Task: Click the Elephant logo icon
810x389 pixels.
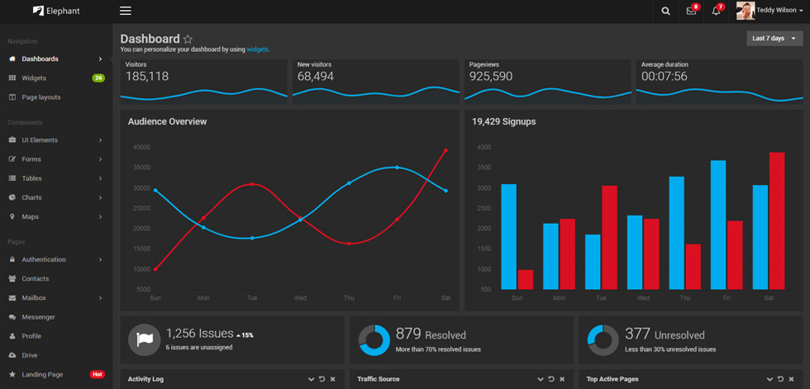Action: pos(38,10)
